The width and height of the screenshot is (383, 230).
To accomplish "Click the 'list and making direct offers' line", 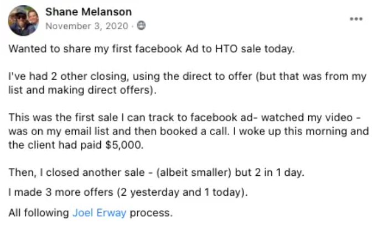I will (82, 90).
